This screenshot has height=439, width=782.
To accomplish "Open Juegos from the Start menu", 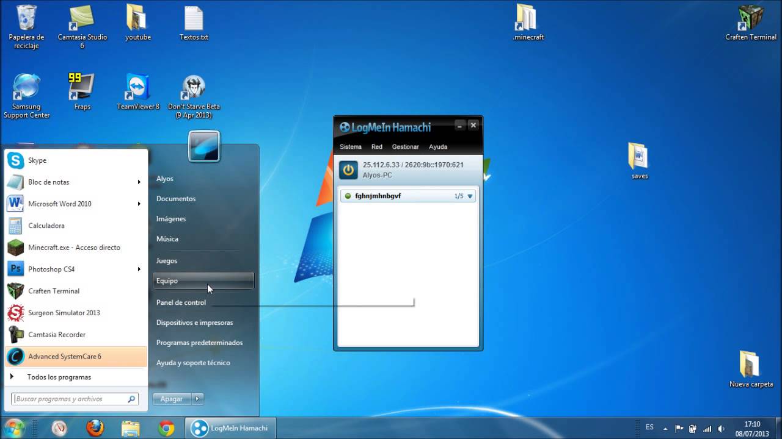I will pos(167,261).
